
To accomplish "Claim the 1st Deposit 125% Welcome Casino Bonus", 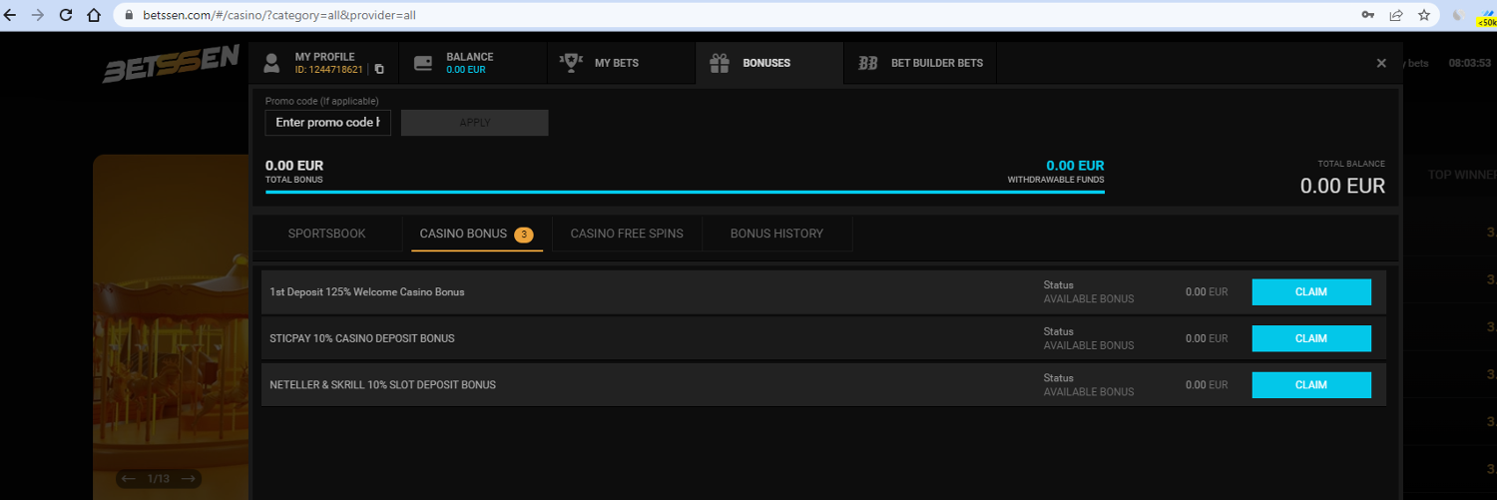I will tap(1310, 292).
